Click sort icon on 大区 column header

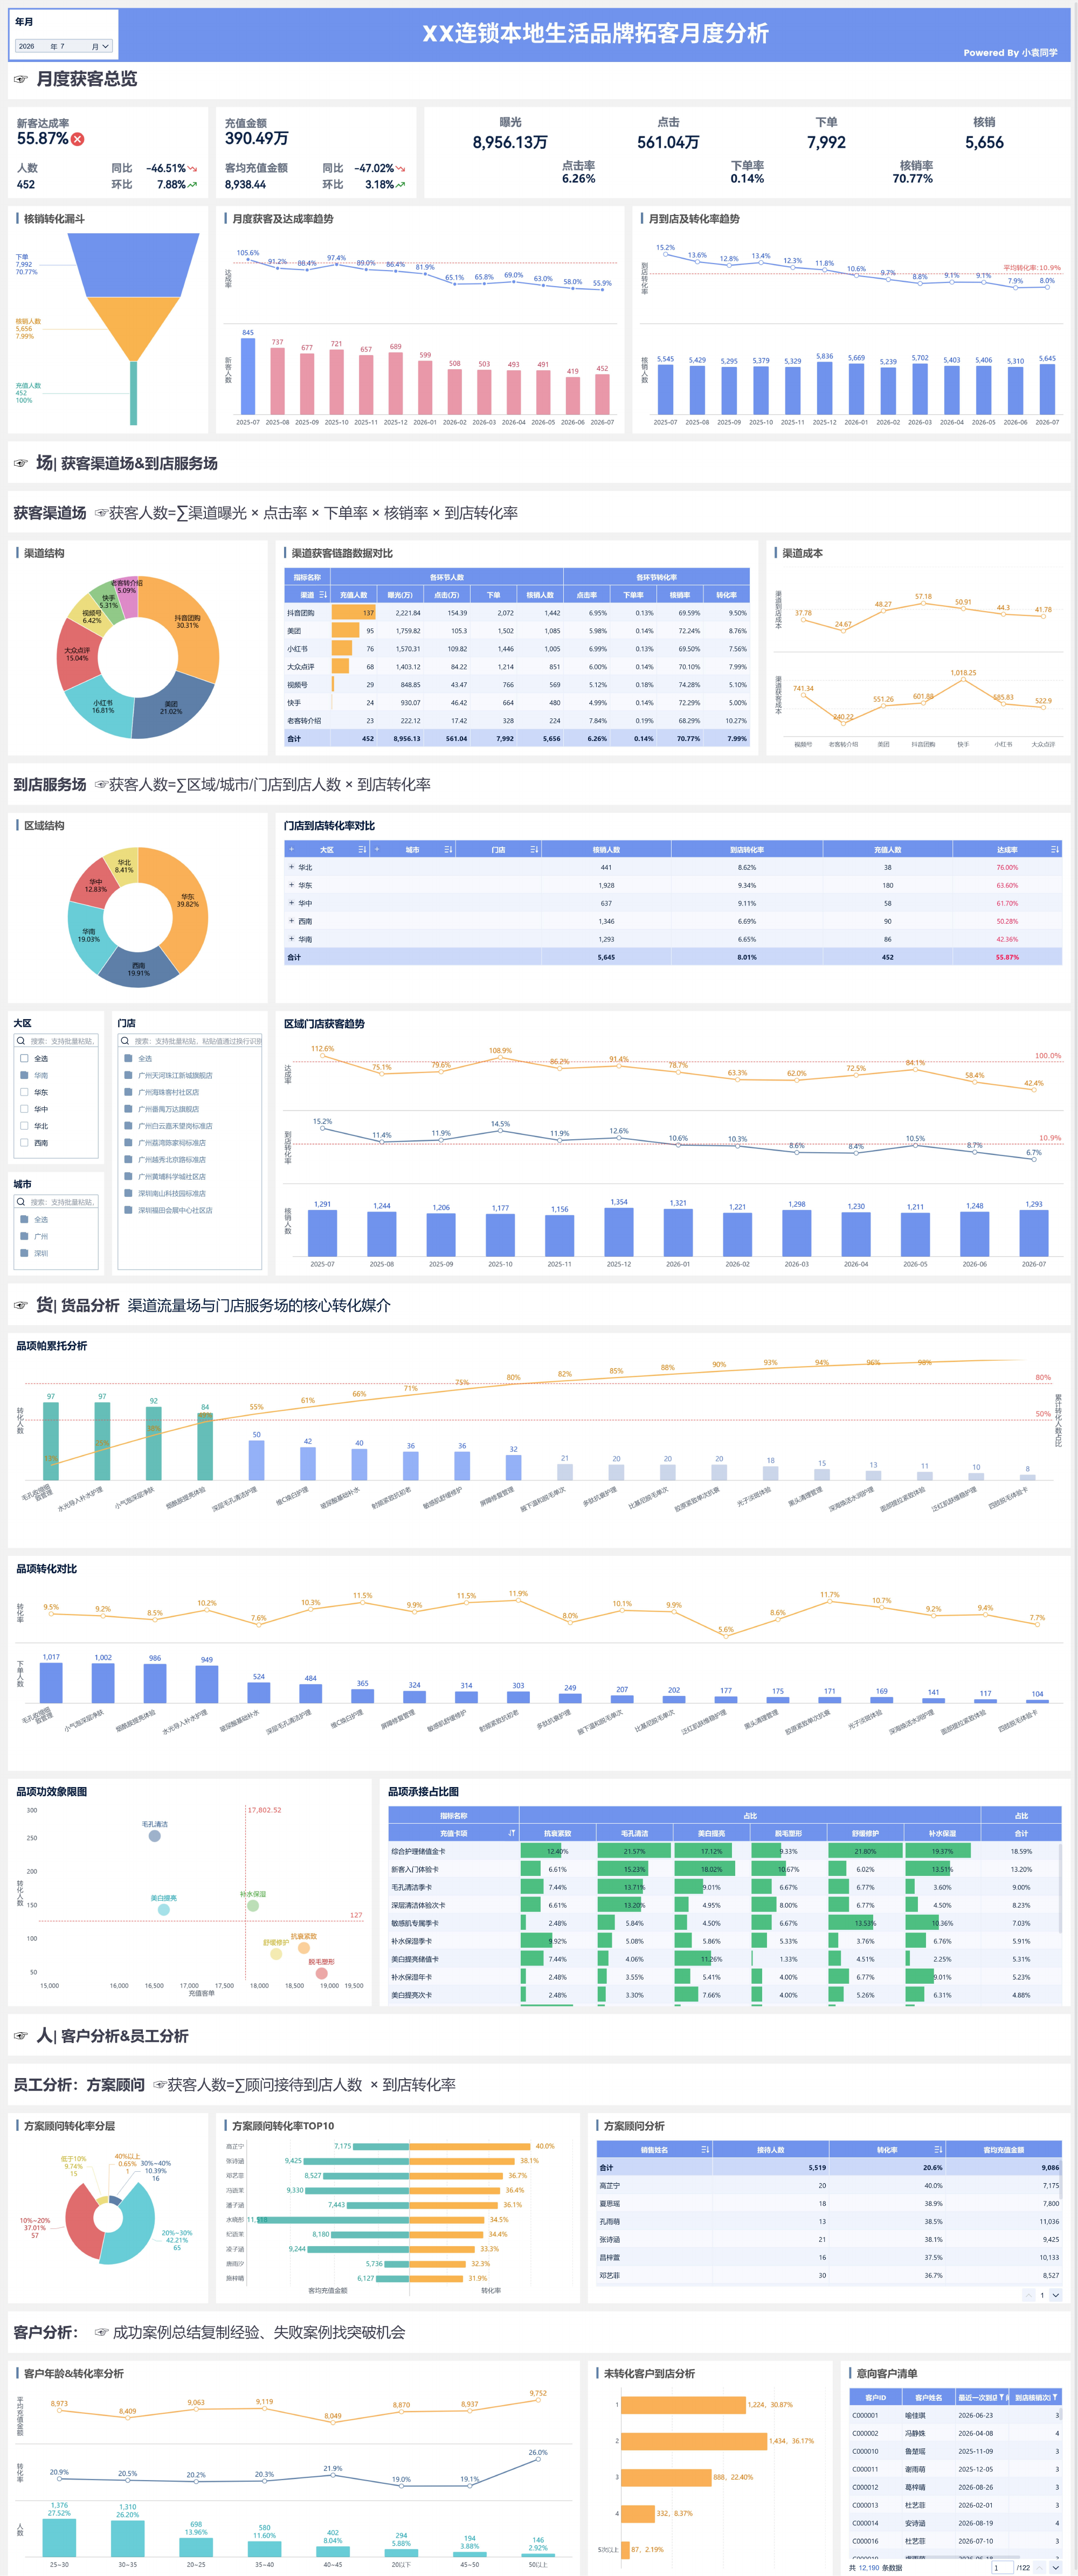click(x=362, y=849)
